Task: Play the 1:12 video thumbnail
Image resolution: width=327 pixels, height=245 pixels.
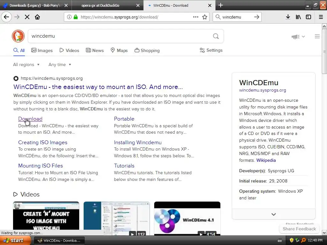Action: coord(117,218)
